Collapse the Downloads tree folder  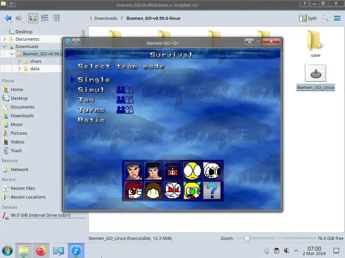(5, 46)
